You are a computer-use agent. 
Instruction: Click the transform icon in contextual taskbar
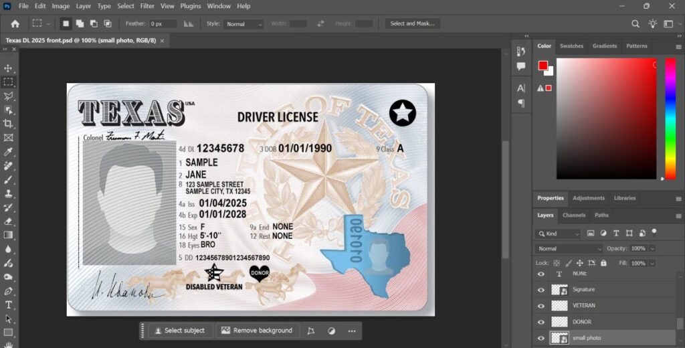point(310,331)
